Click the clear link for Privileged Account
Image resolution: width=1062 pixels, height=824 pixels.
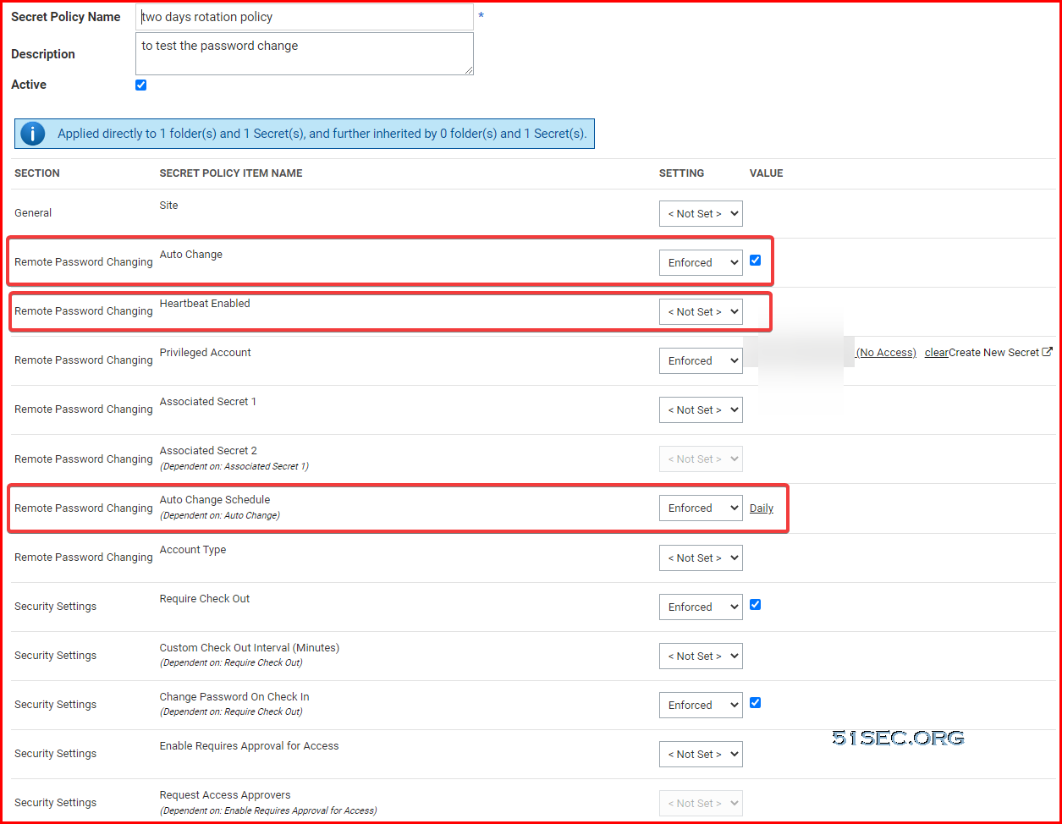pyautogui.click(x=936, y=353)
